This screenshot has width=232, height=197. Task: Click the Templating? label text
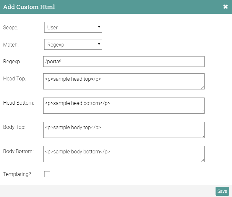click(x=17, y=174)
